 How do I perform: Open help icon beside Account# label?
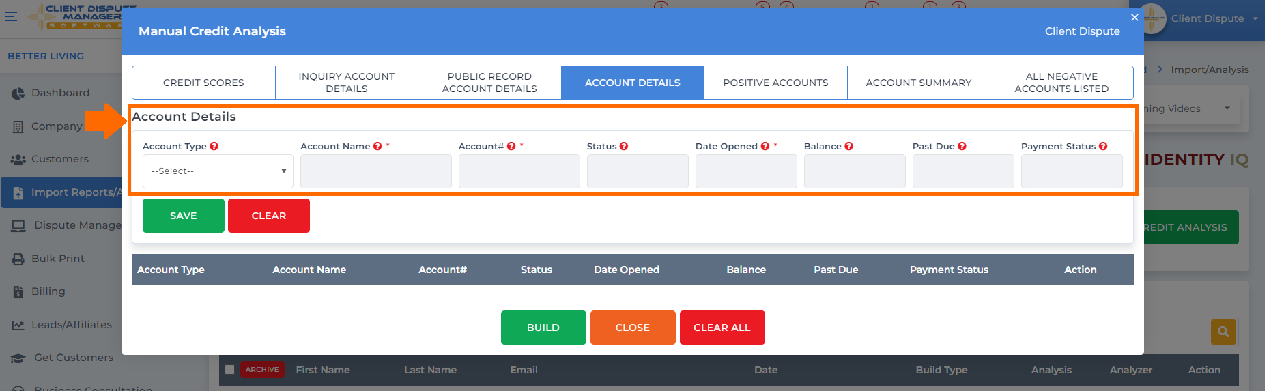tap(511, 146)
